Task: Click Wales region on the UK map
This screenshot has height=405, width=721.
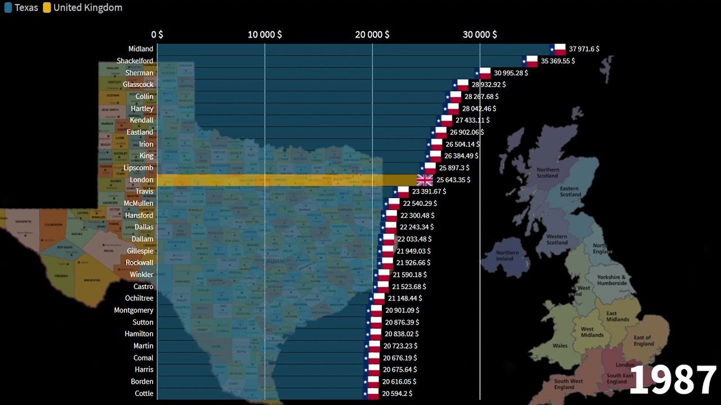Action: (x=560, y=346)
